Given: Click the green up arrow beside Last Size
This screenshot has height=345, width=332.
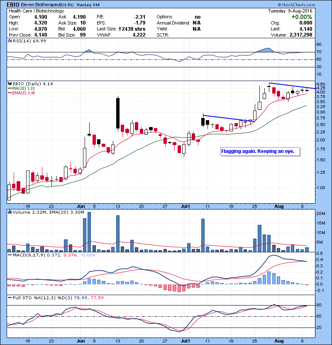Looking at the screenshot, I should [x=120, y=29].
